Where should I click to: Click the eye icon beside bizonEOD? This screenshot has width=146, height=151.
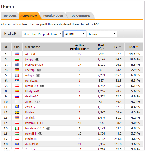pos(42,86)
